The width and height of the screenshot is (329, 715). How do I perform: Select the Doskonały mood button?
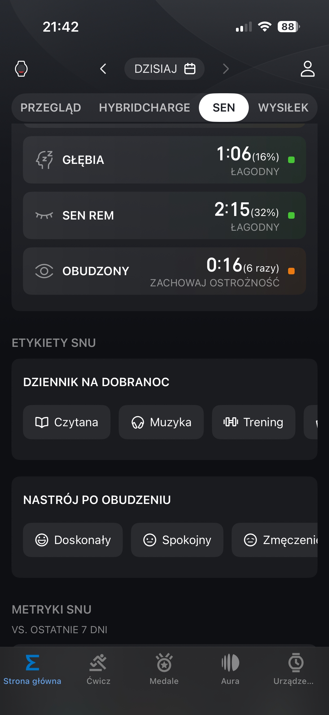[73, 540]
